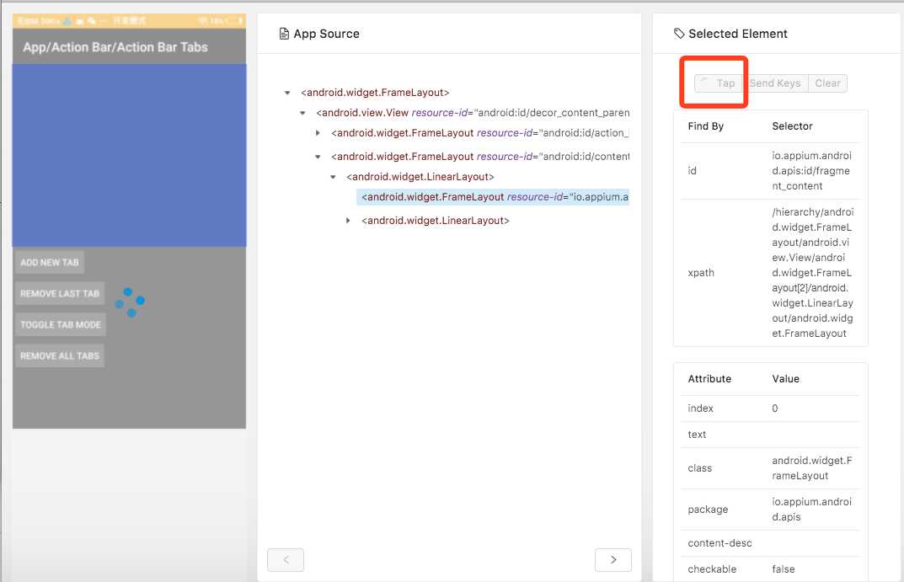904x582 pixels.
Task: Click the xpath Find By label
Action: coord(700,273)
